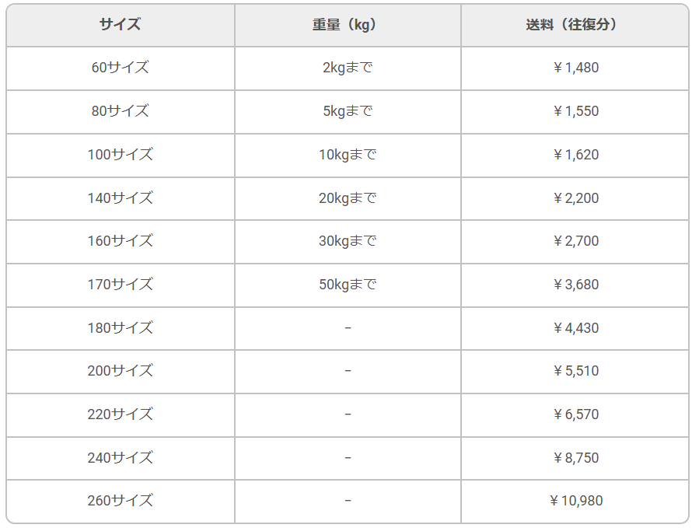This screenshot has width=699, height=528.
Task: Select the 180サイズ cell
Action: click(x=120, y=328)
